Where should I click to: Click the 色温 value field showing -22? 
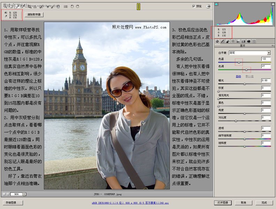(266, 59)
